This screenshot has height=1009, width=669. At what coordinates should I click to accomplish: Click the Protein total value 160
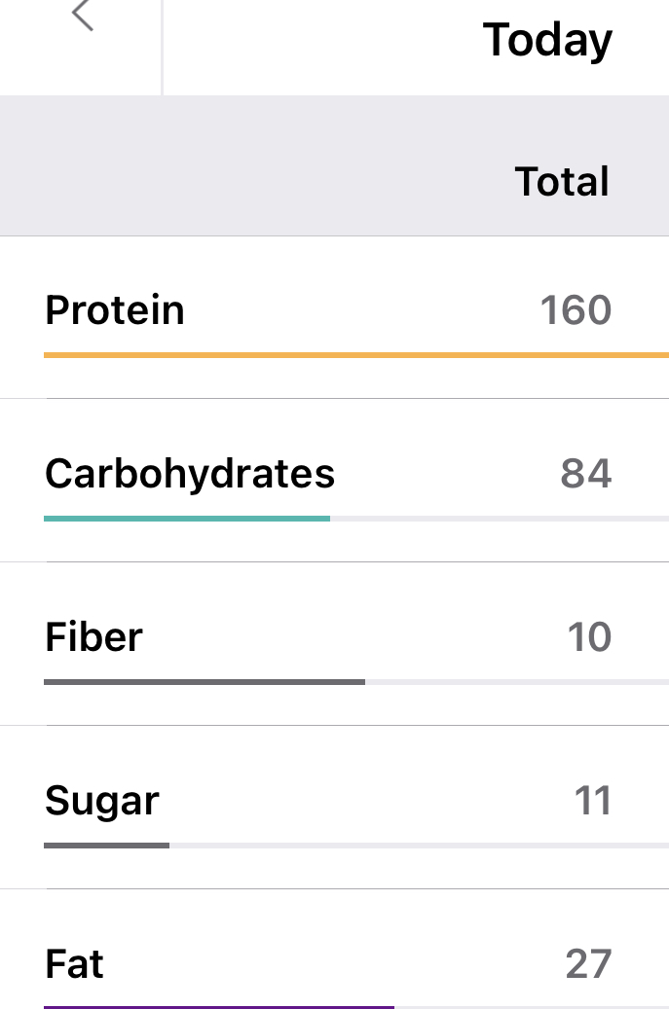(576, 310)
